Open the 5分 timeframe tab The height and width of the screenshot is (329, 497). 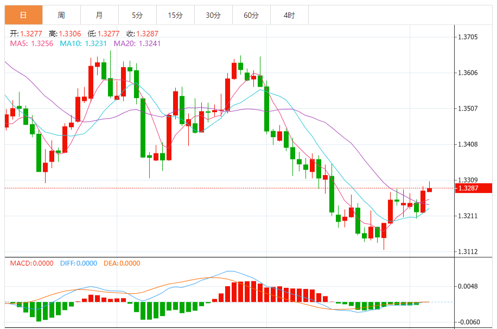tap(138, 15)
